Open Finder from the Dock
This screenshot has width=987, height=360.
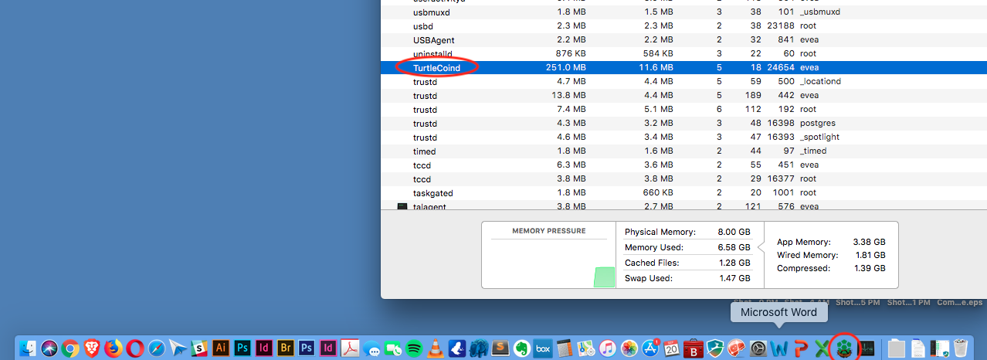[x=28, y=348]
